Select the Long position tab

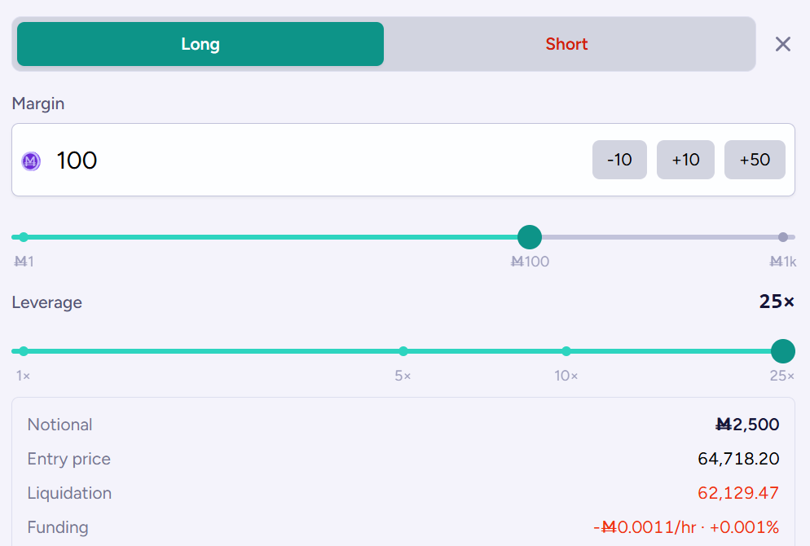200,44
